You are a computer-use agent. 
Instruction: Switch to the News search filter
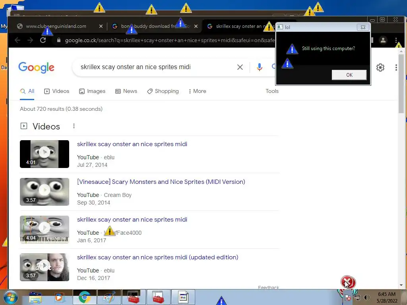[126, 91]
